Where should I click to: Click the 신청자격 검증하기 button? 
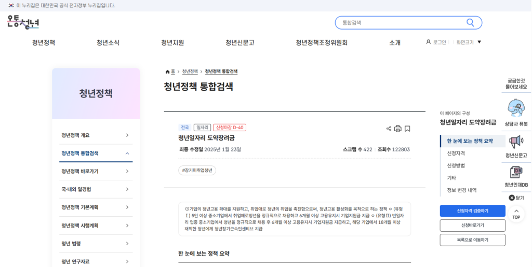pos(472,211)
